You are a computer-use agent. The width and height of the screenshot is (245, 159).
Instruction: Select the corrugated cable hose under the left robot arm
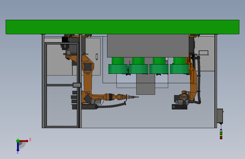pos(112,106)
